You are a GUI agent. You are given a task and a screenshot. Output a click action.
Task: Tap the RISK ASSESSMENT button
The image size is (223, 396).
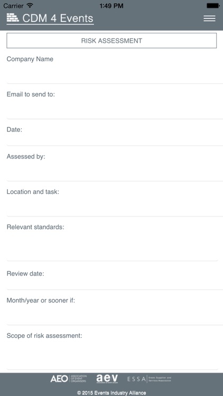111,41
